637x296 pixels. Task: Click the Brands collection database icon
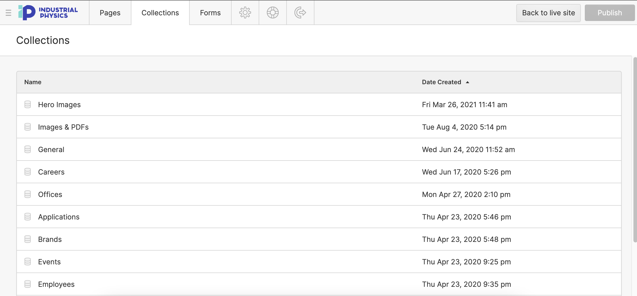(28, 239)
